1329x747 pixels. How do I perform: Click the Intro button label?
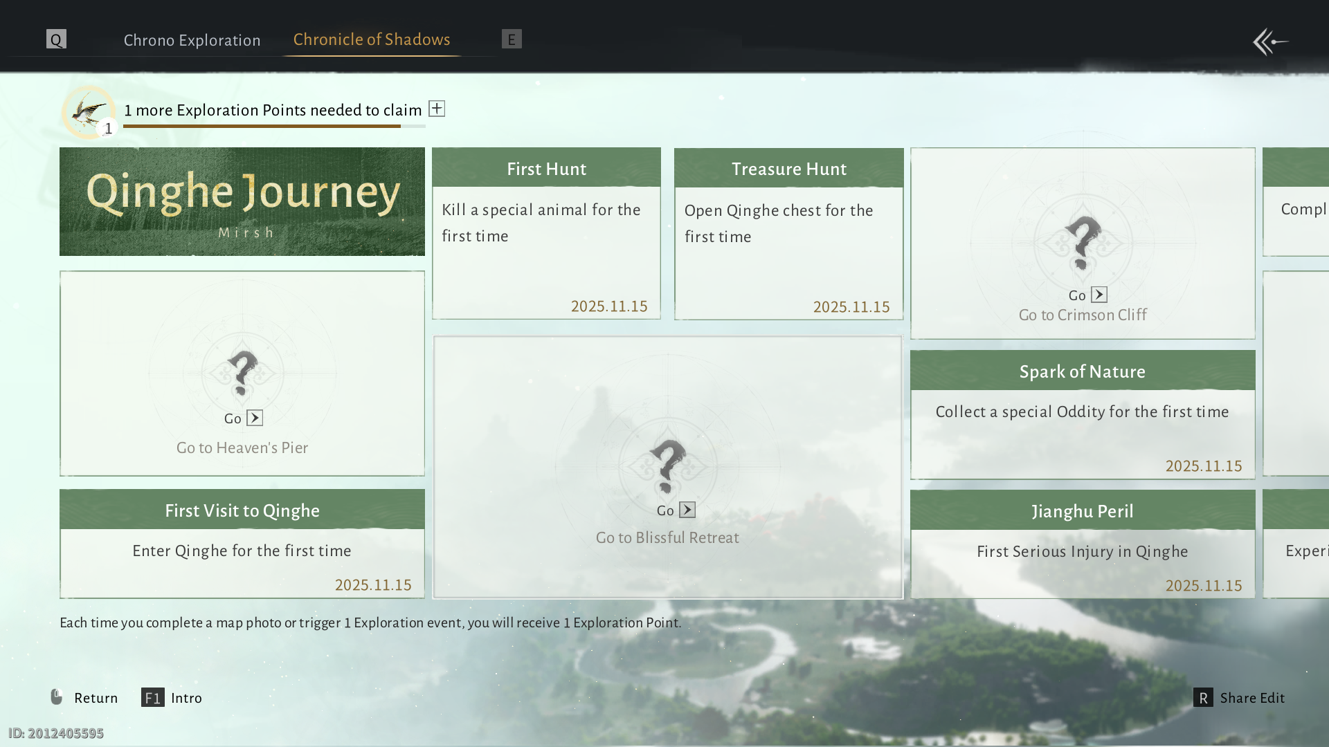[186, 698]
